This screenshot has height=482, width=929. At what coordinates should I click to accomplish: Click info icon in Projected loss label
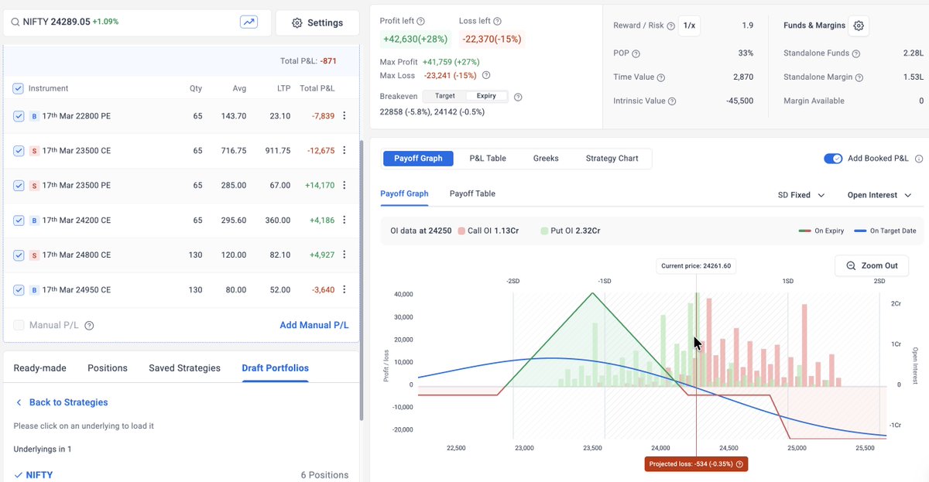coord(739,464)
